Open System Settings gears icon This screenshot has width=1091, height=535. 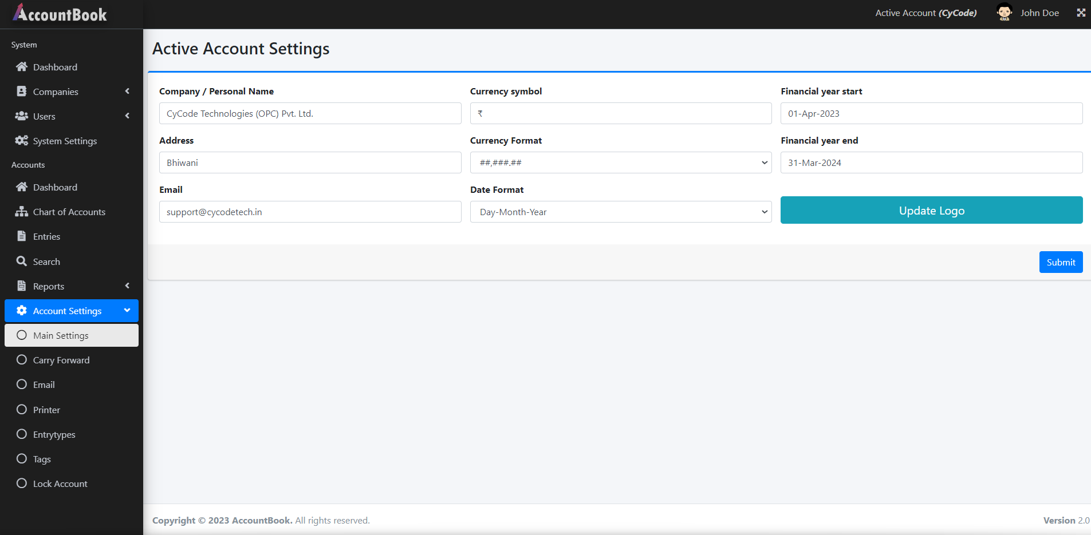pos(22,141)
